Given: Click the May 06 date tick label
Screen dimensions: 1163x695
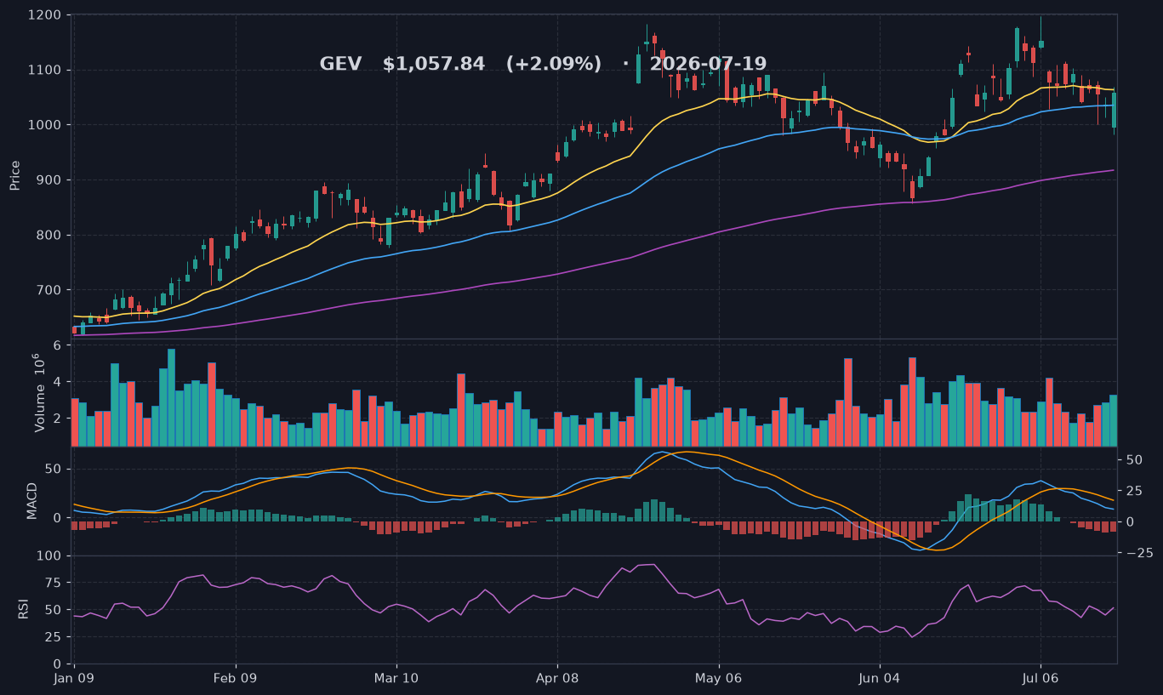Looking at the screenshot, I should [719, 678].
